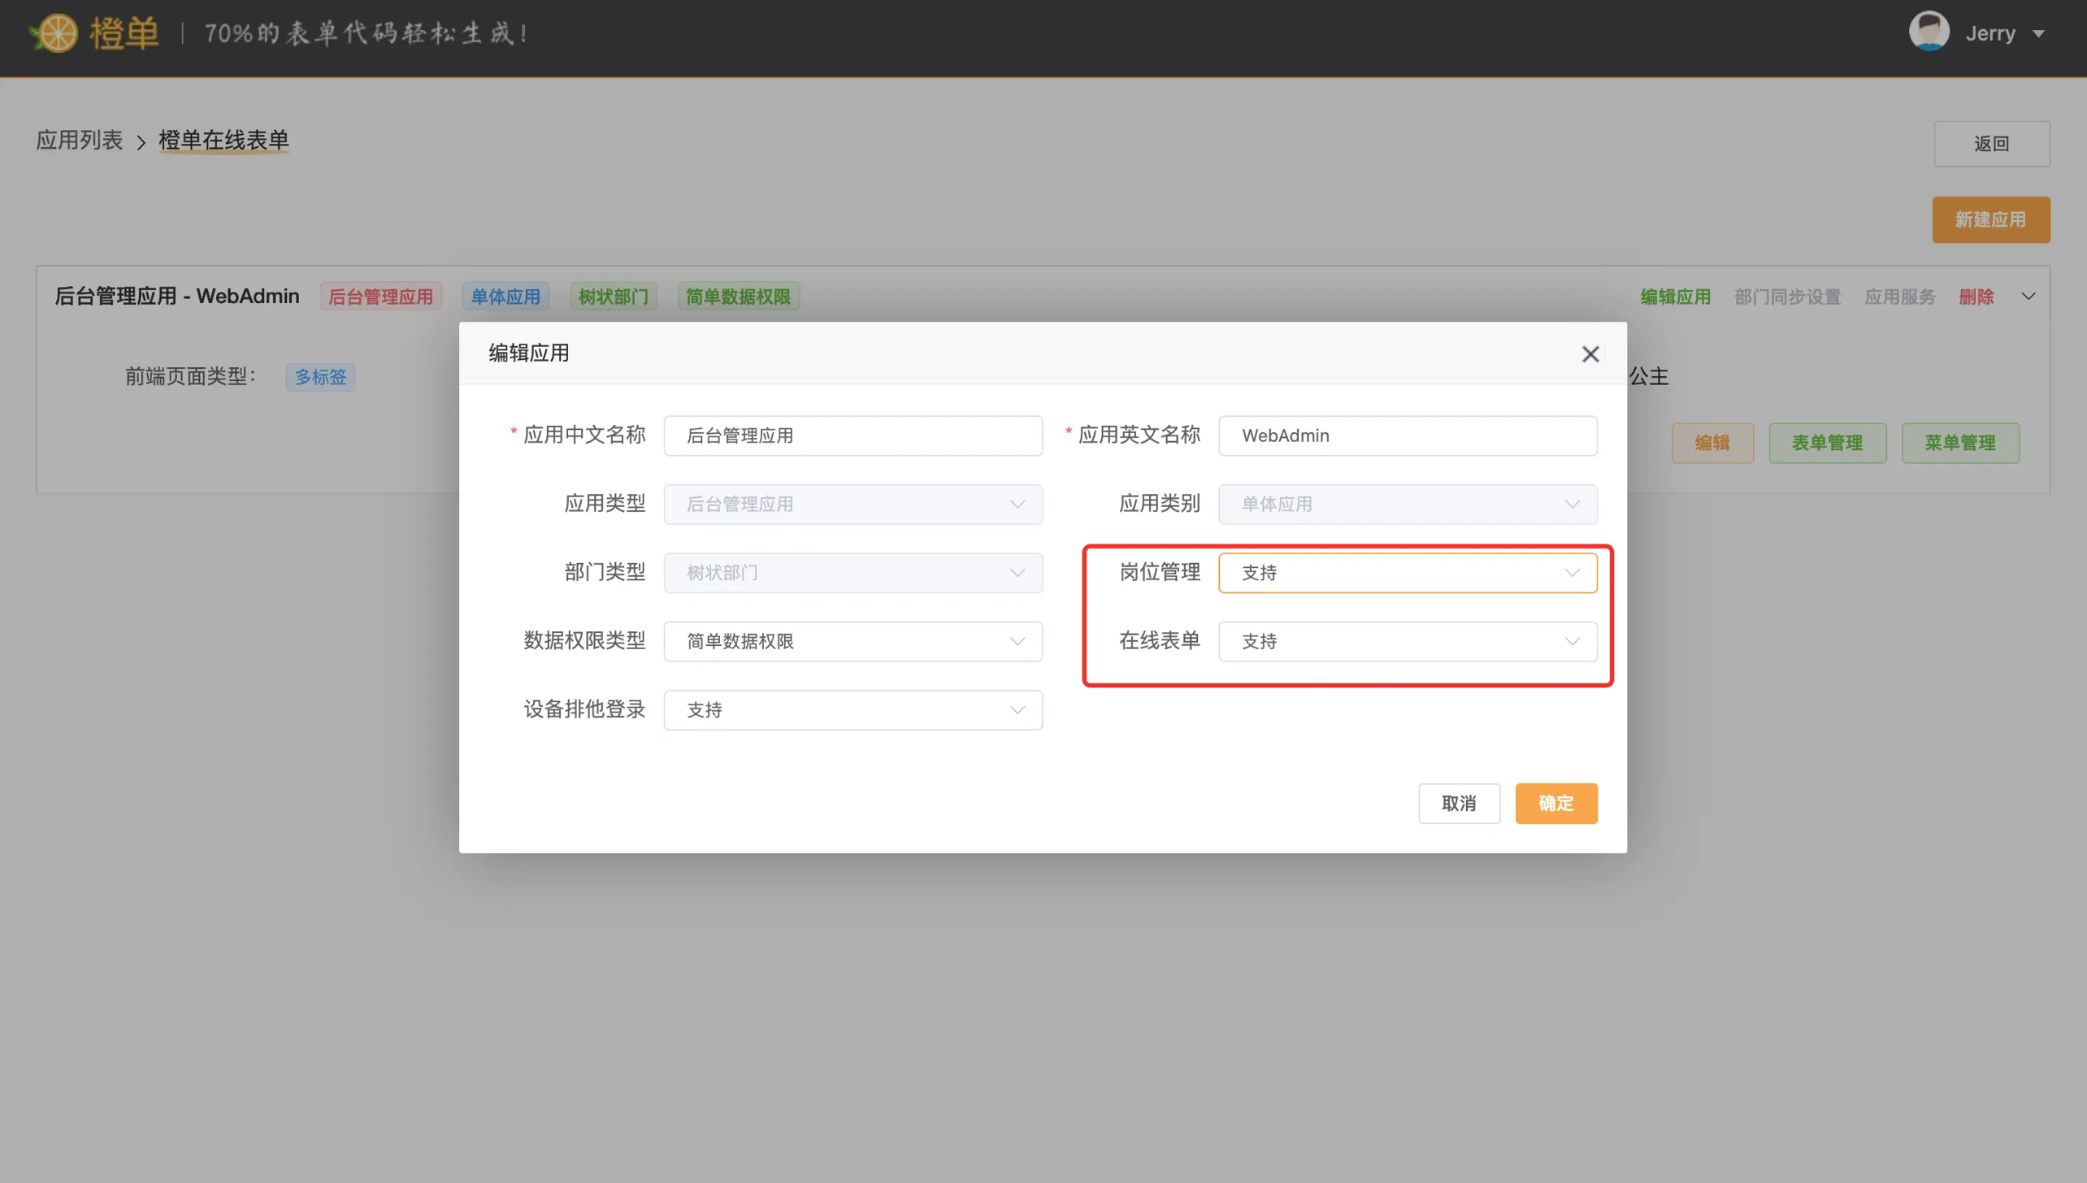Click the dropdown arrow for 在线表单
Viewport: 2087px width, 1183px height.
pyautogui.click(x=1573, y=640)
